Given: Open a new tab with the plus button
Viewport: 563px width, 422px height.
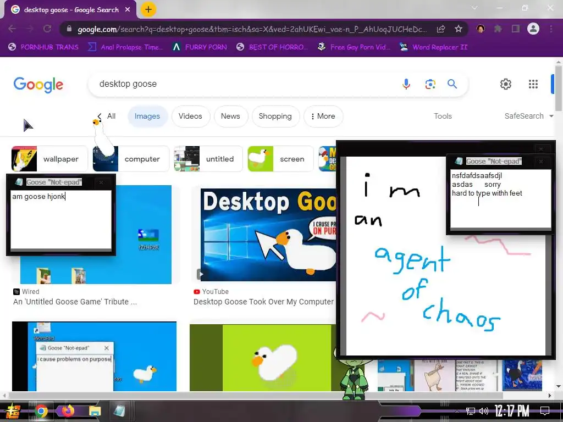Looking at the screenshot, I should (148, 9).
